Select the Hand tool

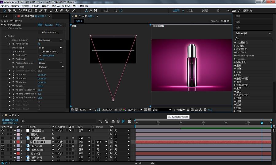(9, 10)
